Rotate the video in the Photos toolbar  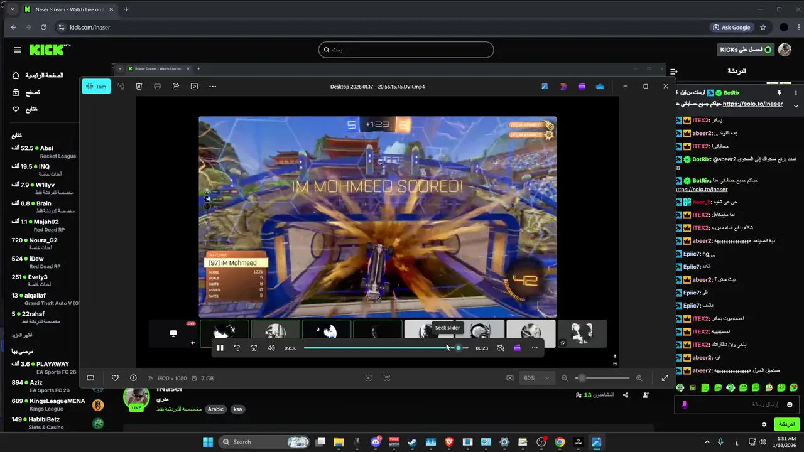pyautogui.click(x=121, y=86)
